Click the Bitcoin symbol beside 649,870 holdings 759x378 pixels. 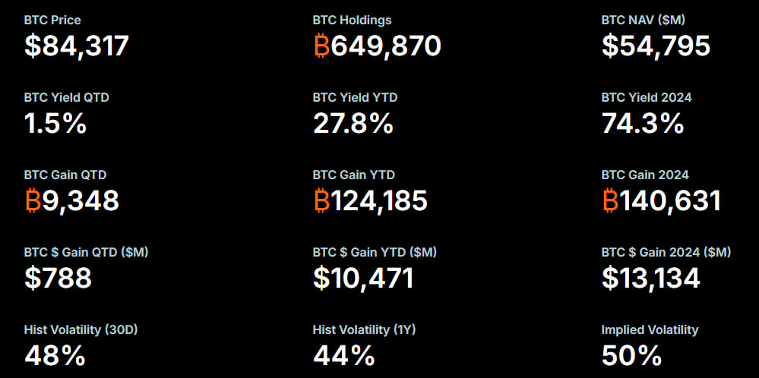(321, 46)
